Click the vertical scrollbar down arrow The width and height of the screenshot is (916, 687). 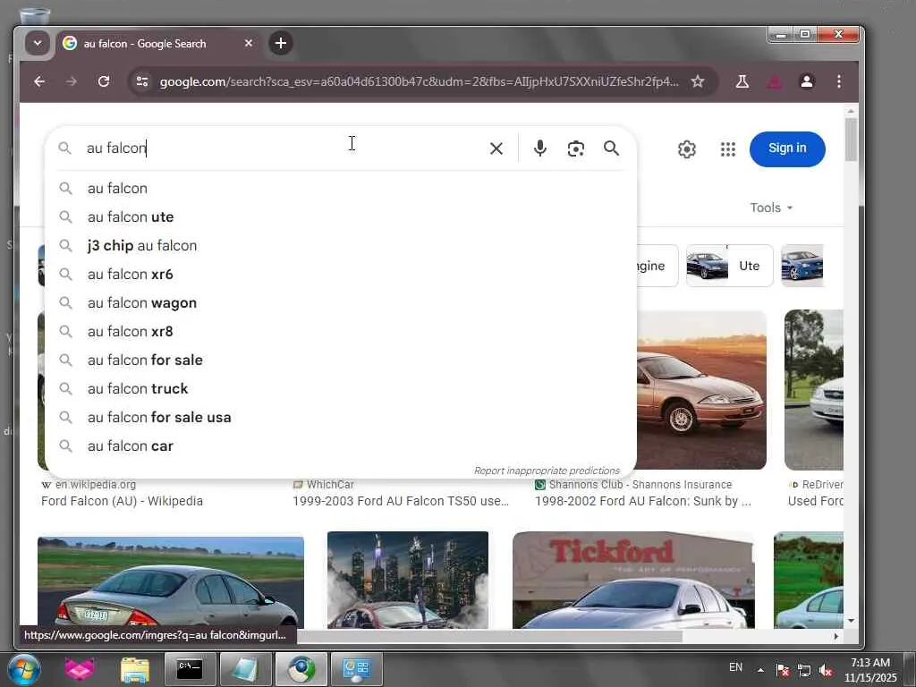pyautogui.click(x=852, y=621)
